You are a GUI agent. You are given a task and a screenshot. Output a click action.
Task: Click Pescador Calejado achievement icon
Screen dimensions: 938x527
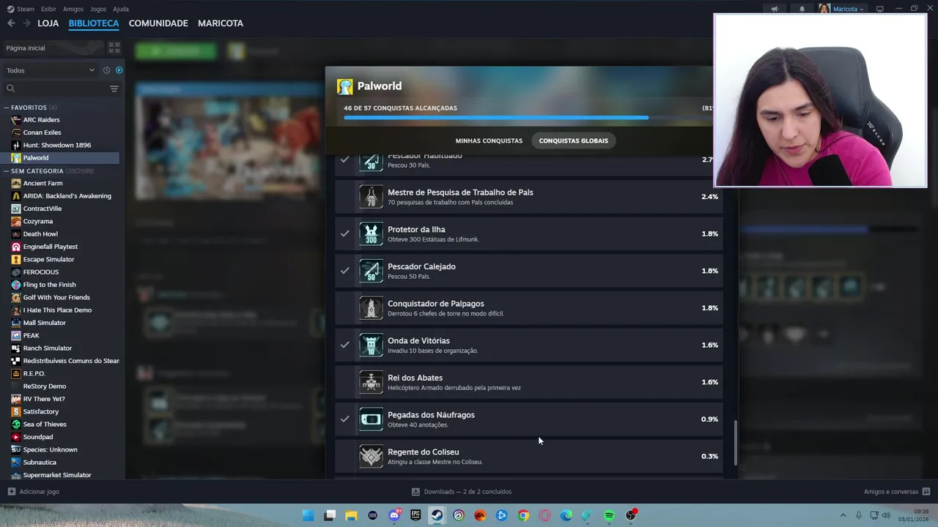pyautogui.click(x=371, y=271)
